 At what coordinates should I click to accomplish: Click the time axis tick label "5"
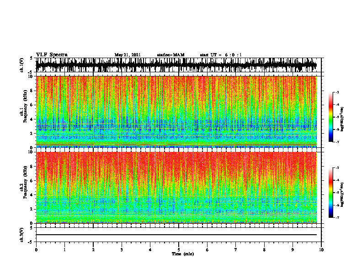pyautogui.click(x=179, y=250)
